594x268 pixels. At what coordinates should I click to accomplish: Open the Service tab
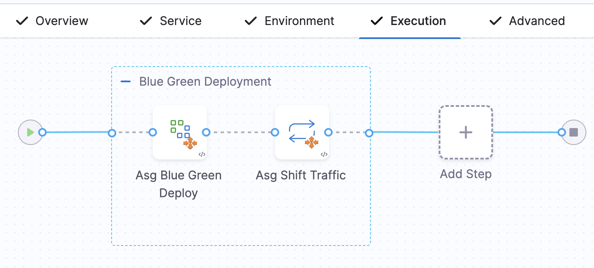[x=171, y=21]
